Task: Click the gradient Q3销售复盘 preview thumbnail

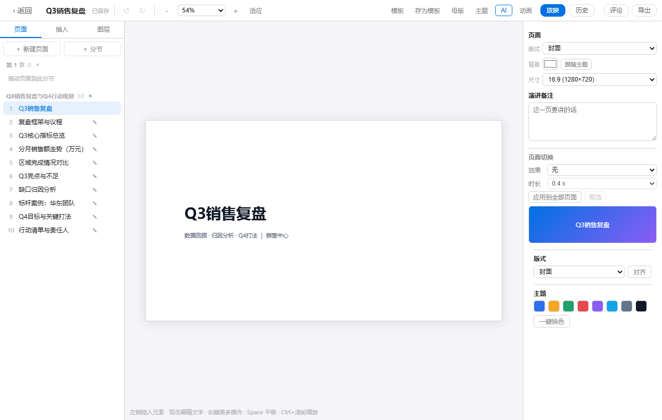Action: pos(592,225)
